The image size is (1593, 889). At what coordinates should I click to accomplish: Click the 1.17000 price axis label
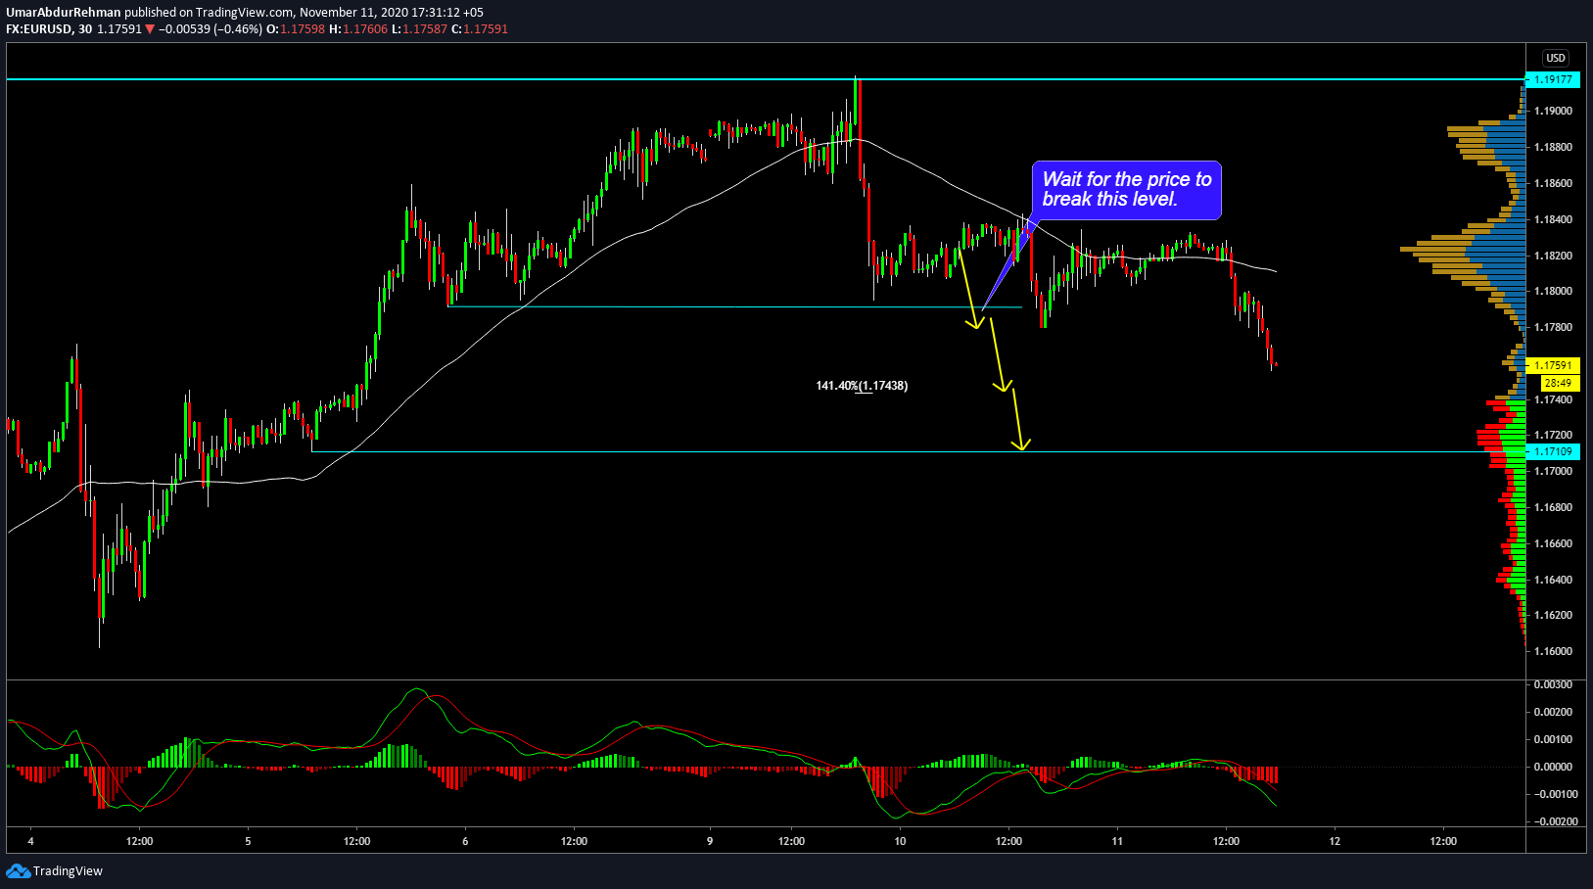1553,471
